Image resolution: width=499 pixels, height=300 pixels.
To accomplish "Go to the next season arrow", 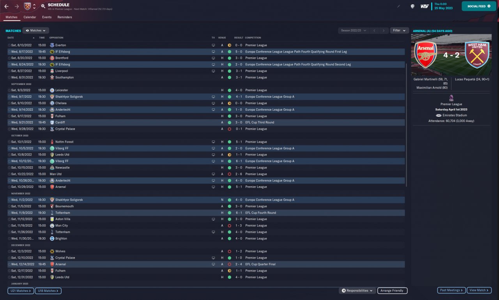I will coord(384,30).
